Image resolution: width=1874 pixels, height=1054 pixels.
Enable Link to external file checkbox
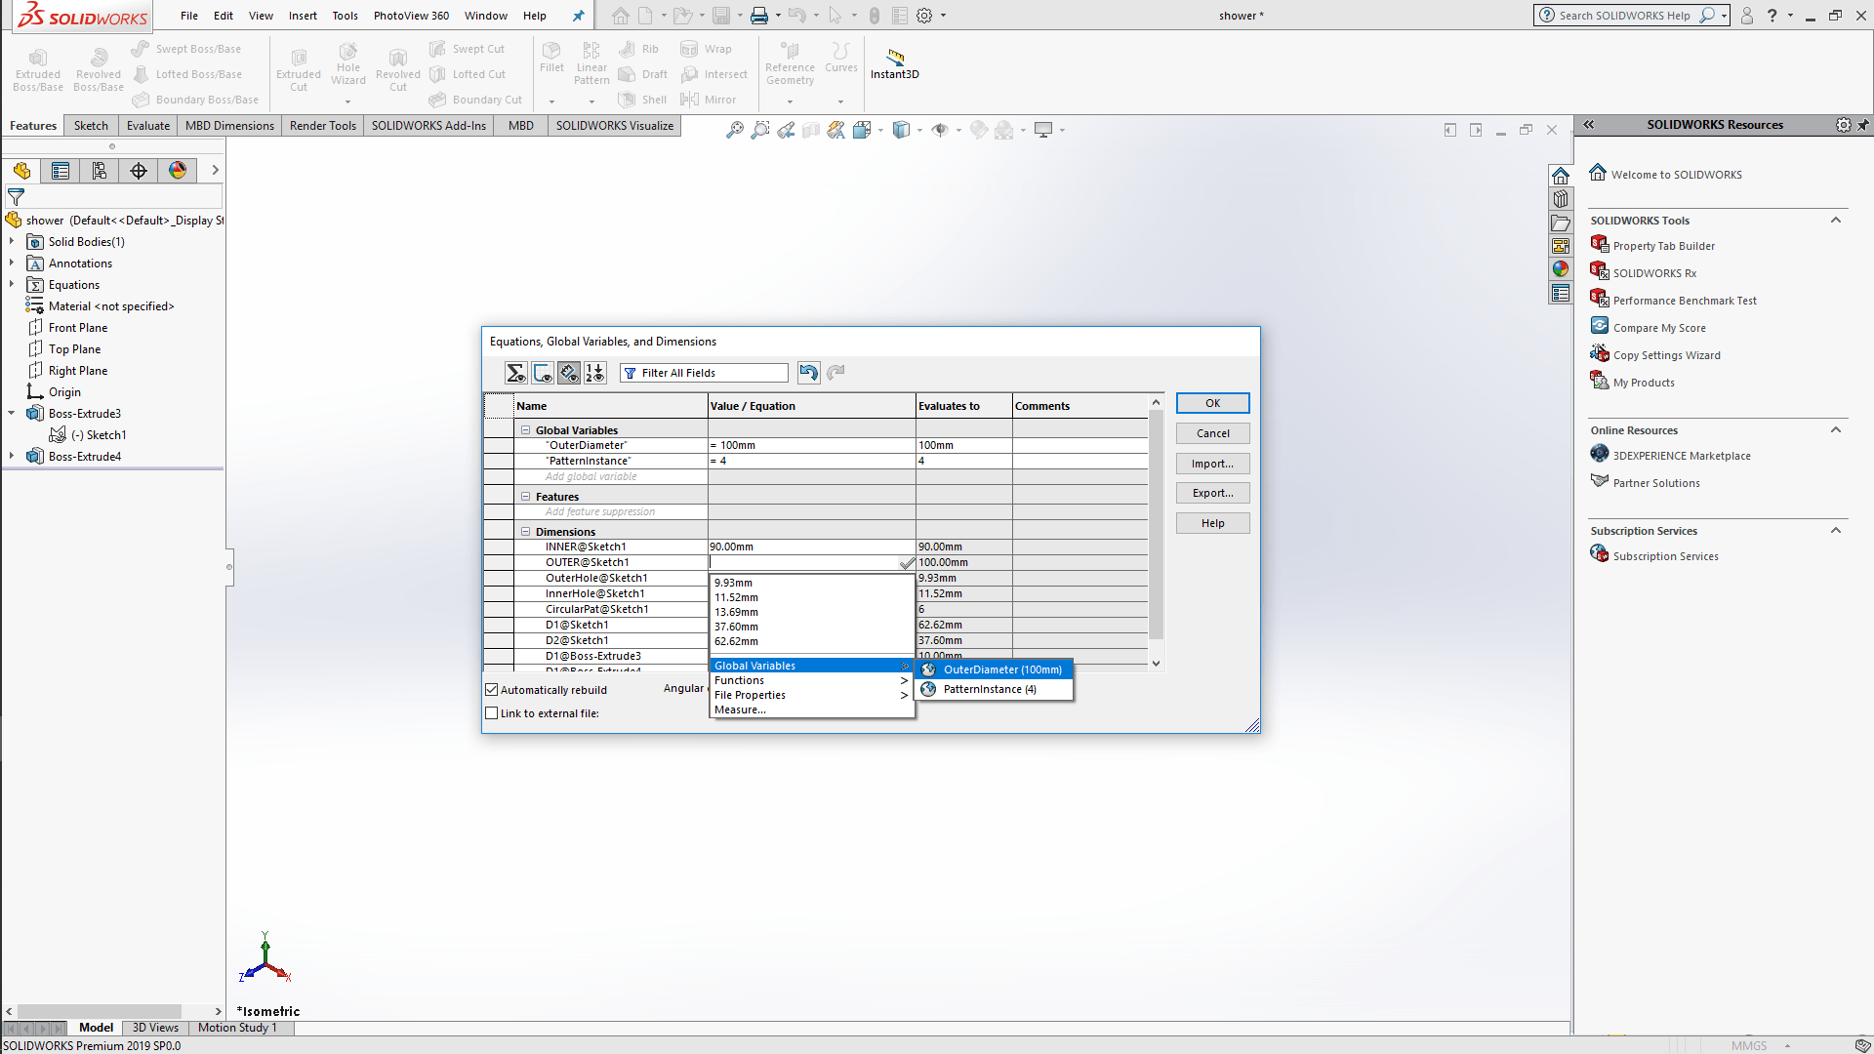[x=492, y=713]
